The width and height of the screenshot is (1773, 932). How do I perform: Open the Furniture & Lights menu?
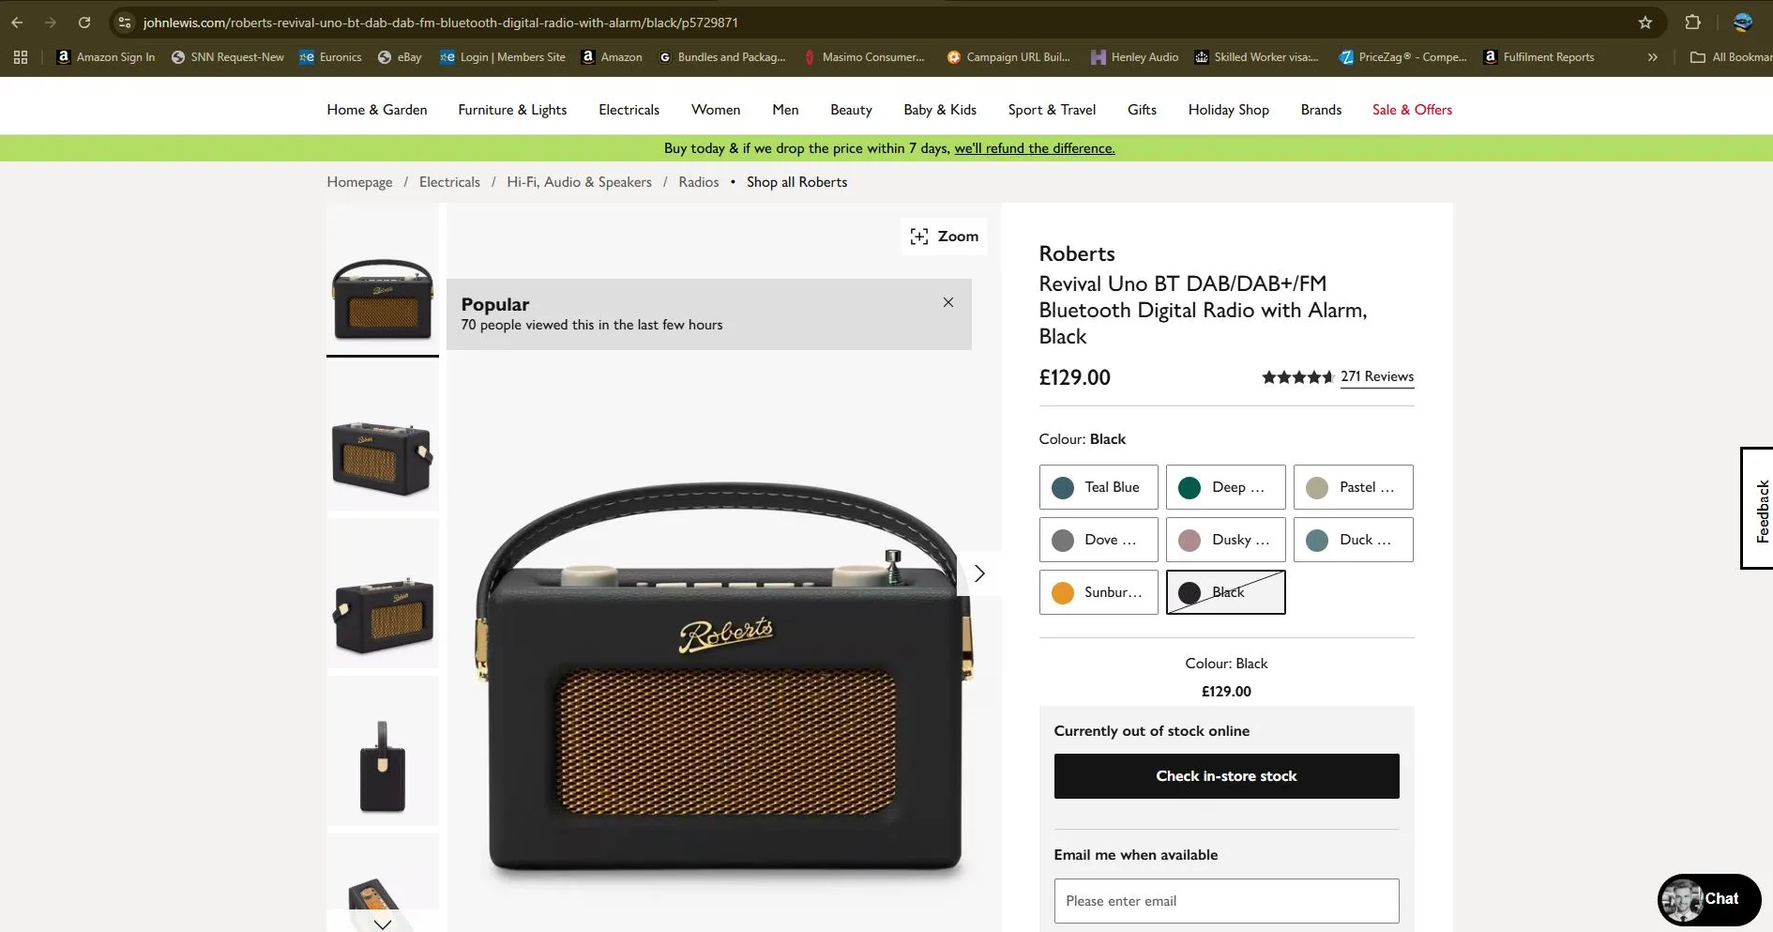tap(512, 110)
